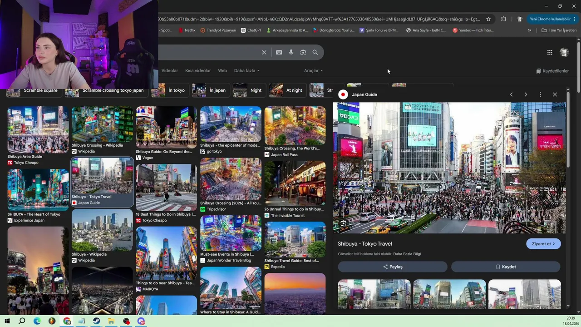Open the on-screen keyboard input tool
Screen dimensions: 581x327
tap(279, 52)
